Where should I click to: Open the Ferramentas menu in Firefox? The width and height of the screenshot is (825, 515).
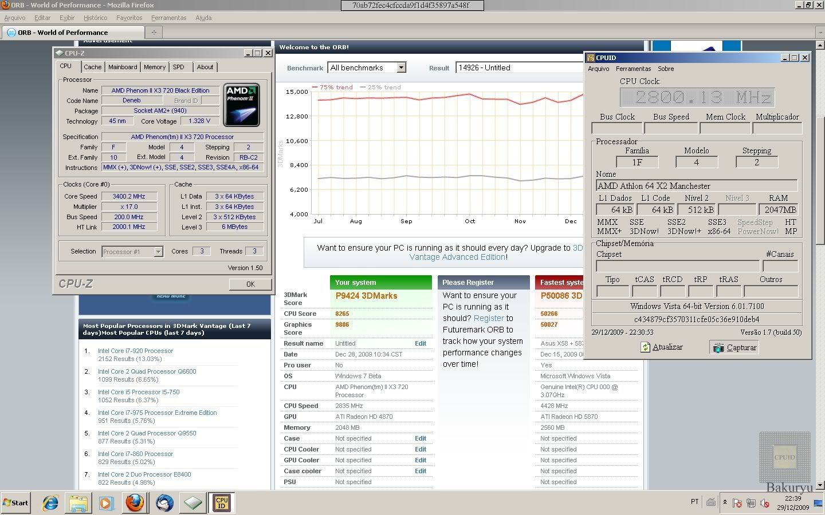point(168,18)
